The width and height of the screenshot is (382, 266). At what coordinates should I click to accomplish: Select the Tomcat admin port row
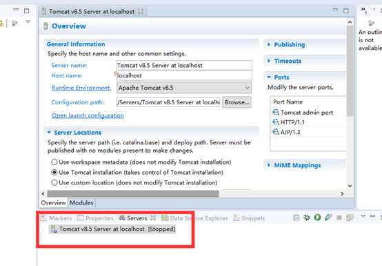coord(308,113)
